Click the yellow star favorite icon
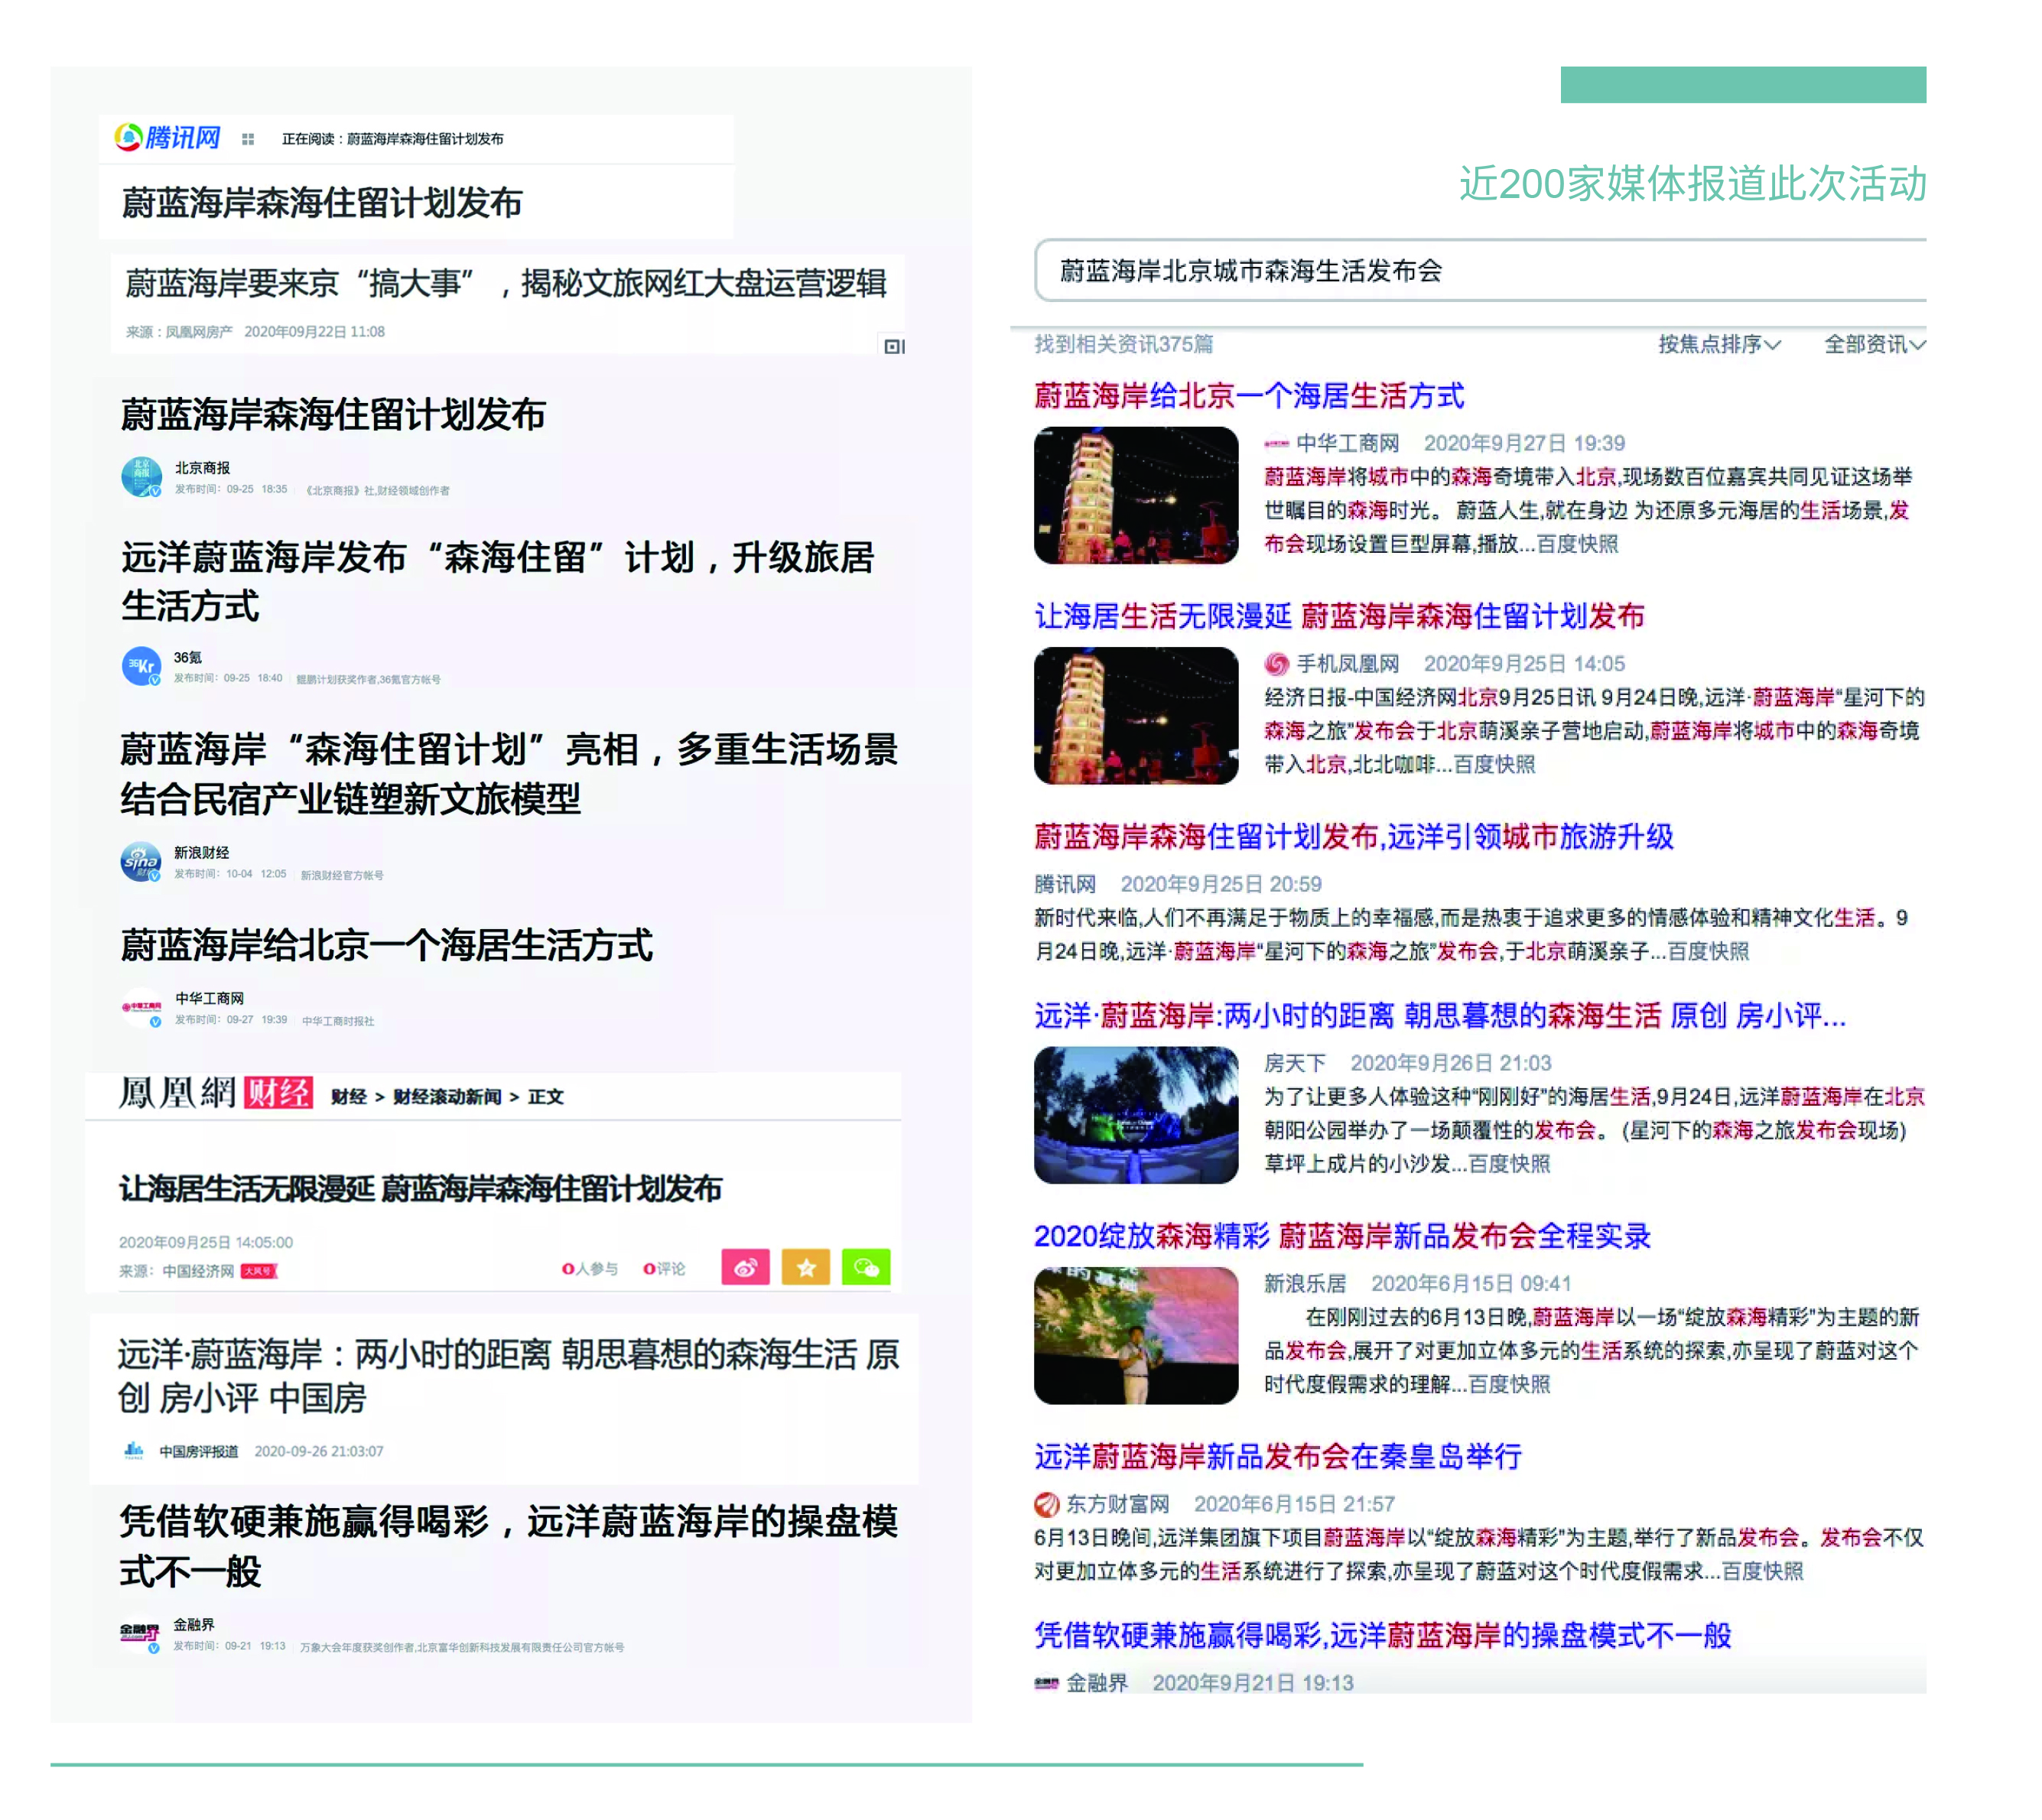The image size is (2042, 1820). click(806, 1268)
